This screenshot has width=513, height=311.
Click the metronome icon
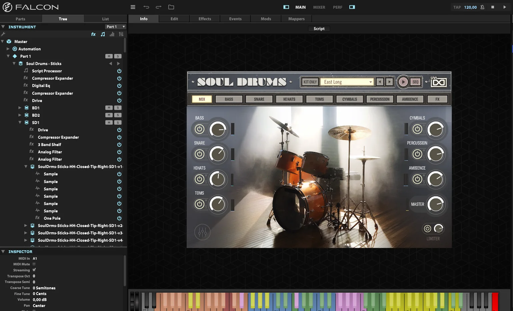[482, 7]
